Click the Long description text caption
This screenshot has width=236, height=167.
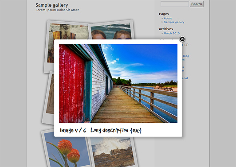click(x=116, y=130)
